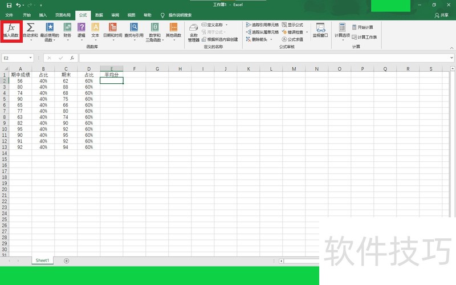456x285 pixels.
Task: Click Trace Dependents (追踪从属单元格)
Action: 262,32
